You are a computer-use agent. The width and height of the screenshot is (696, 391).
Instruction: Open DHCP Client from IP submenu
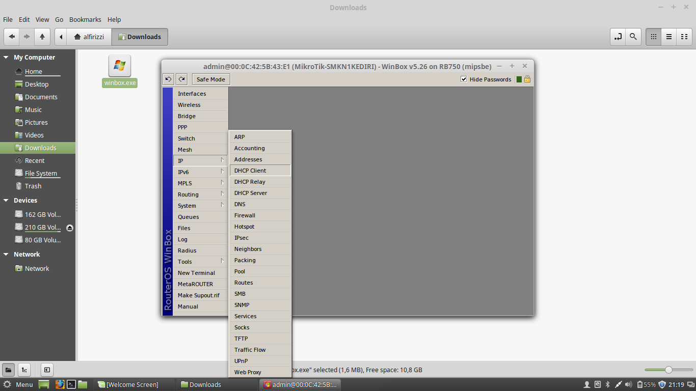pos(260,171)
